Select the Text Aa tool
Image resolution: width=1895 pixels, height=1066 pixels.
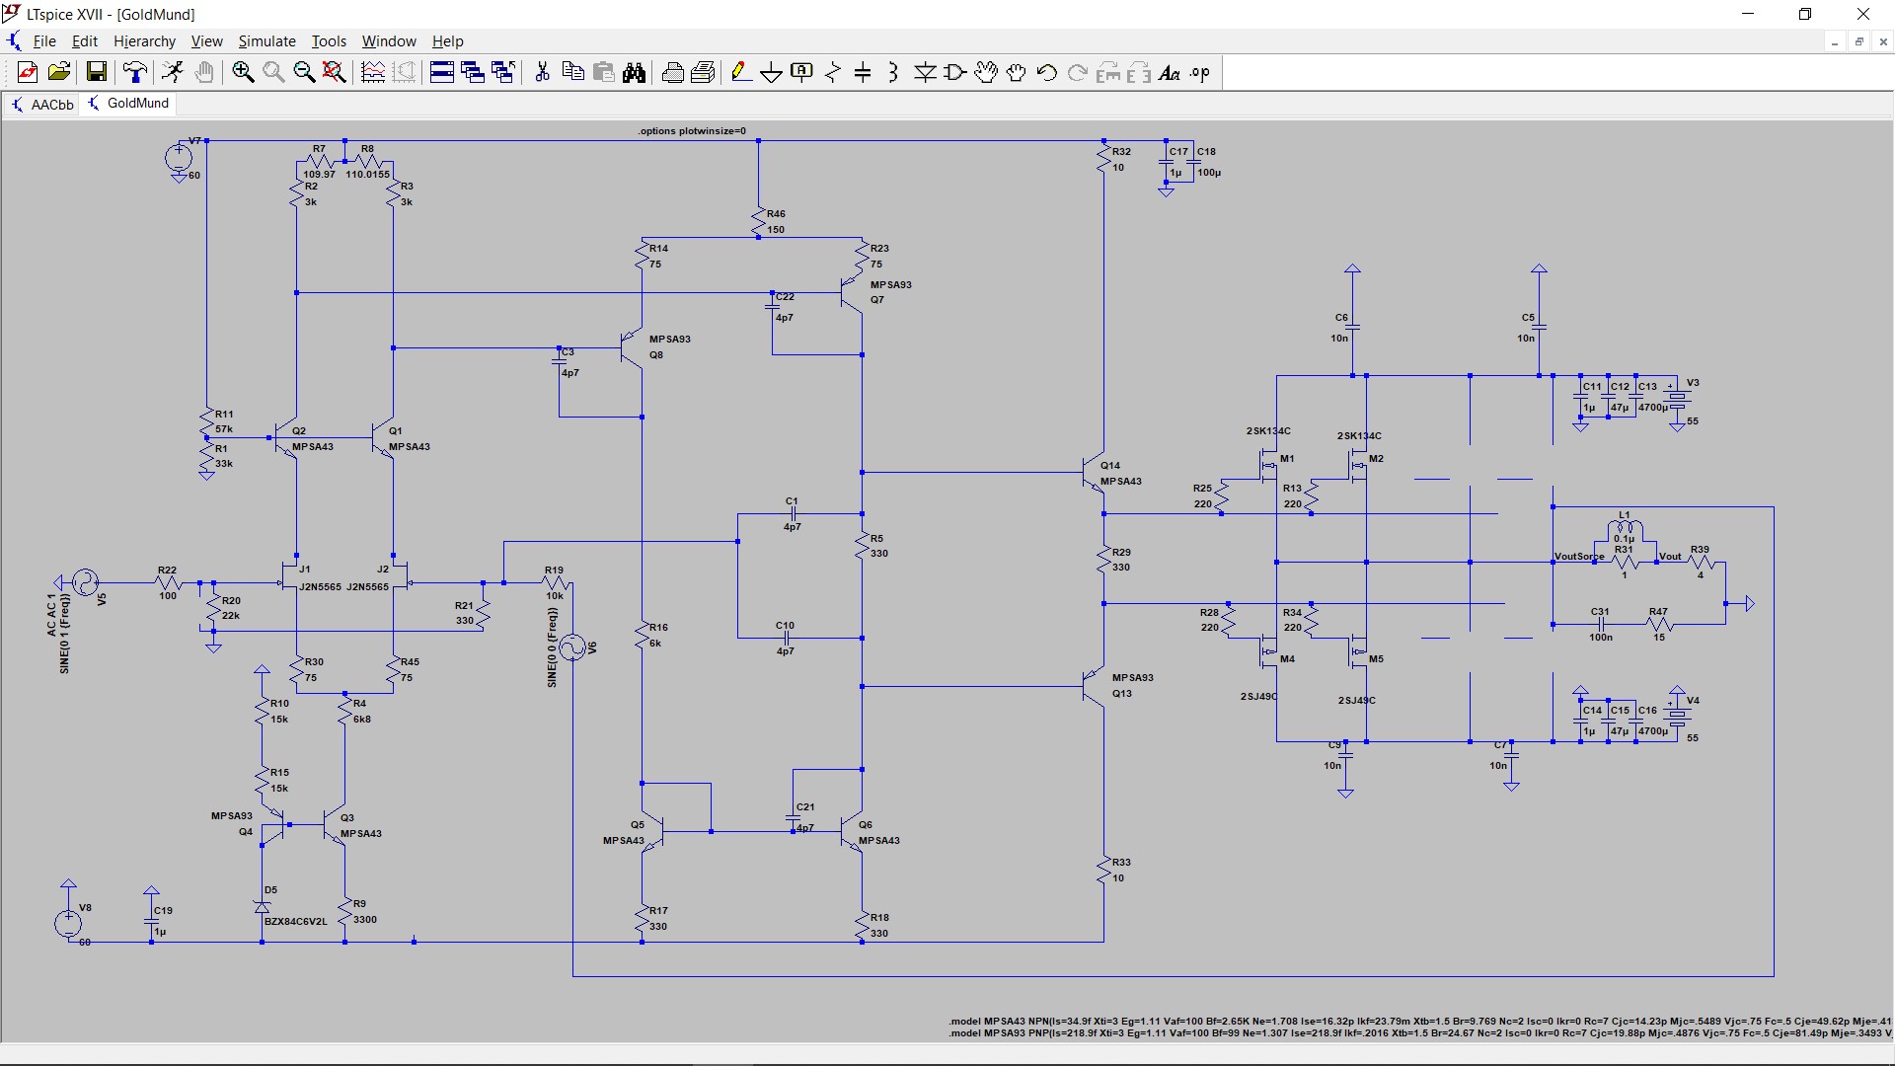click(x=1170, y=72)
